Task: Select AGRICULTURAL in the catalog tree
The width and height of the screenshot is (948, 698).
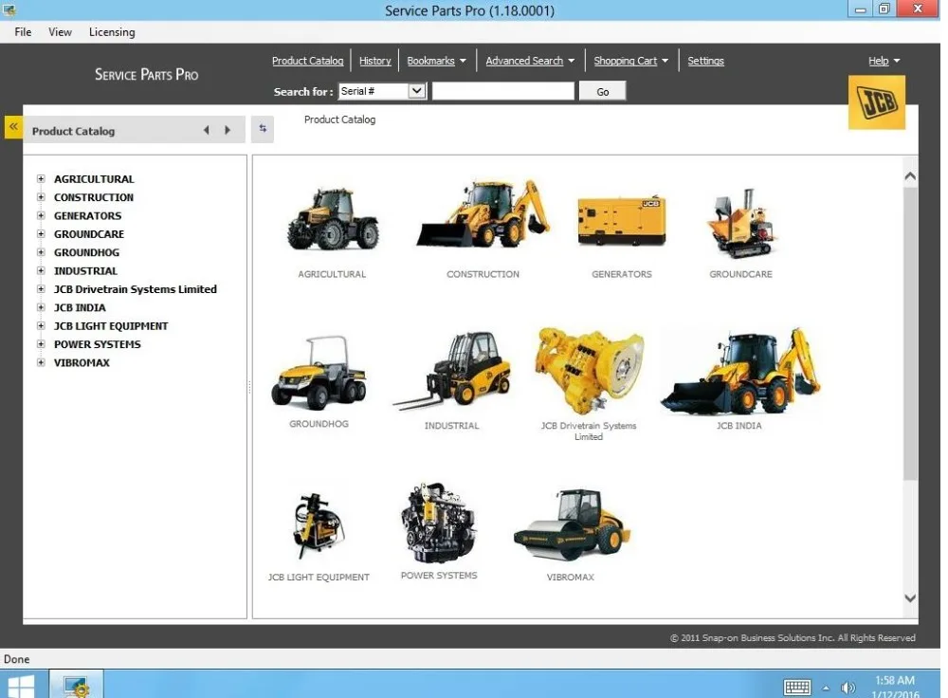Action: (94, 179)
